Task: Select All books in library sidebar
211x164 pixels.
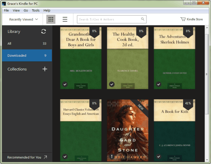Action: 27,43
